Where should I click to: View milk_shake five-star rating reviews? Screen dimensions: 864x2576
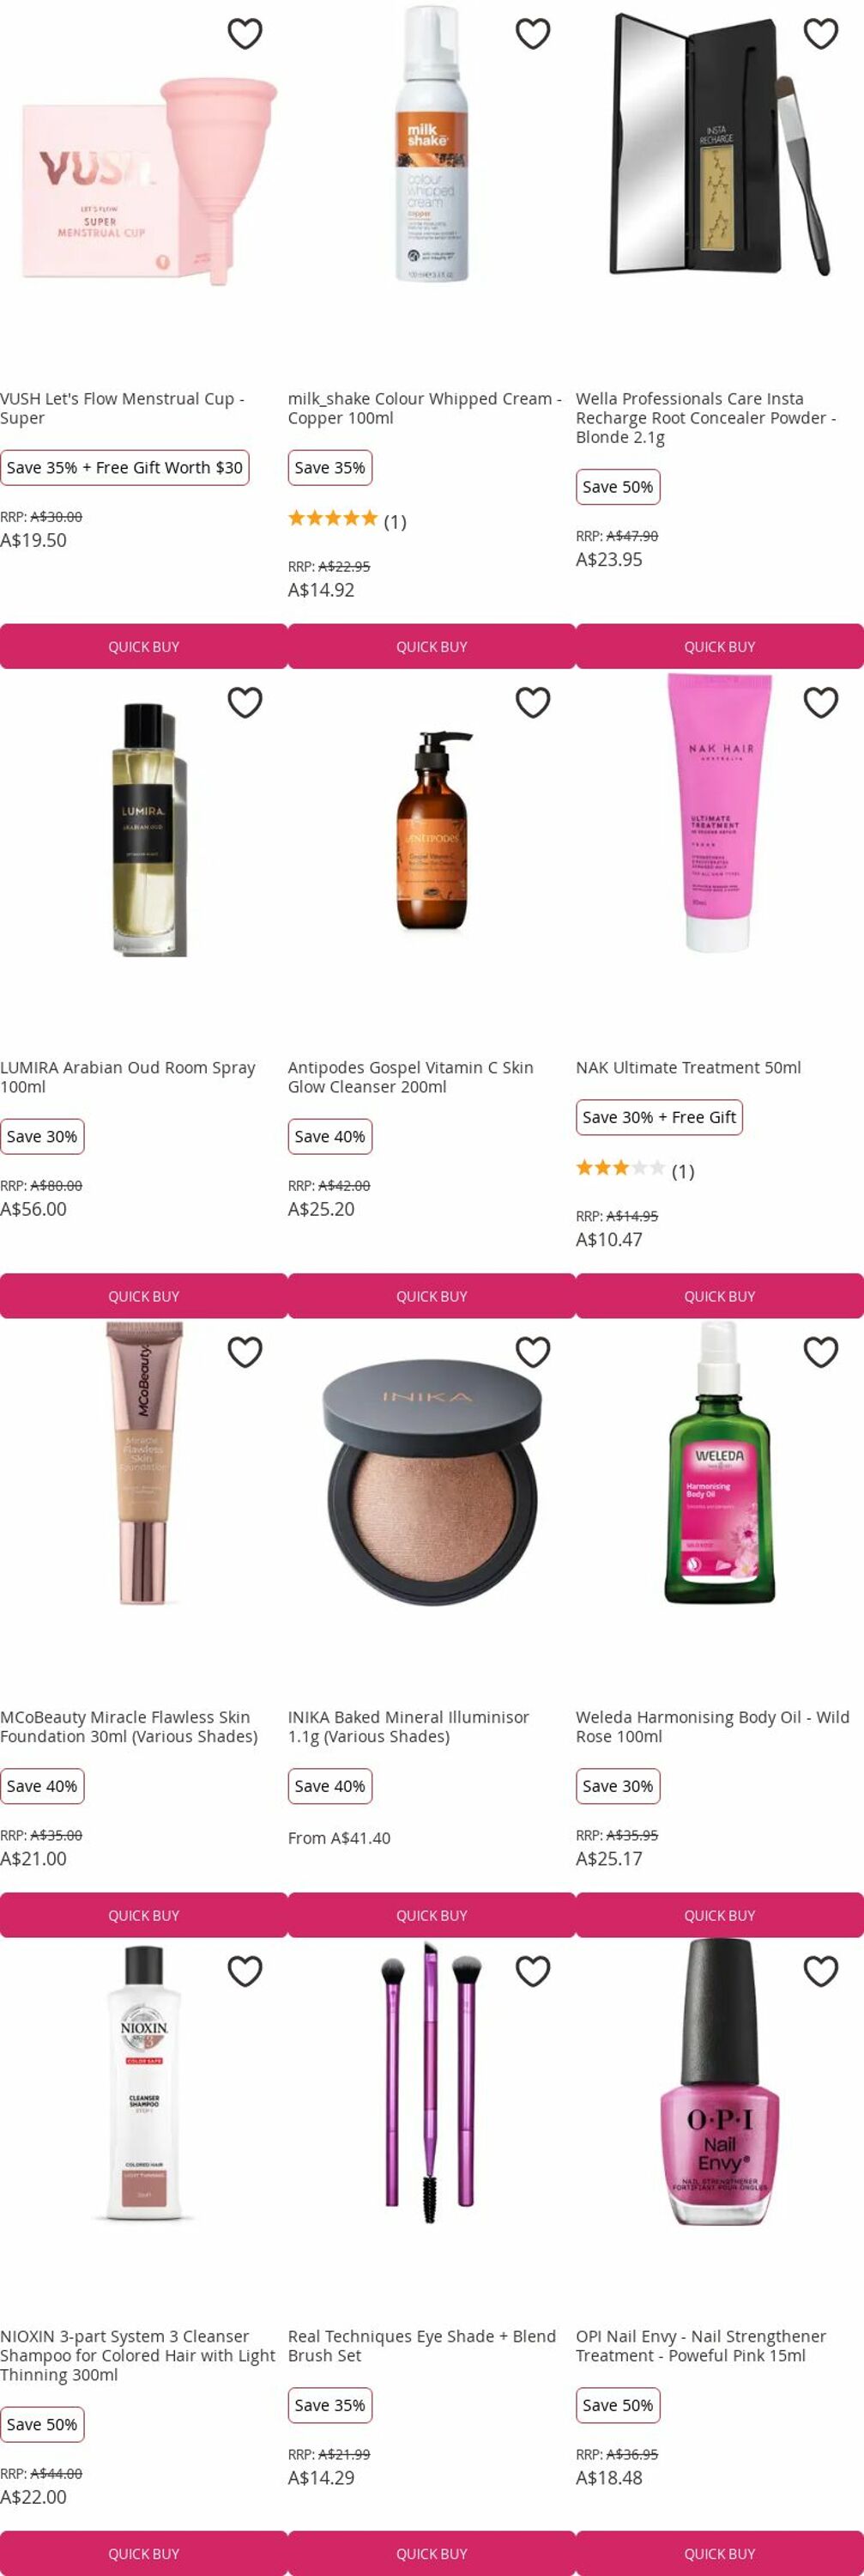click(x=347, y=520)
